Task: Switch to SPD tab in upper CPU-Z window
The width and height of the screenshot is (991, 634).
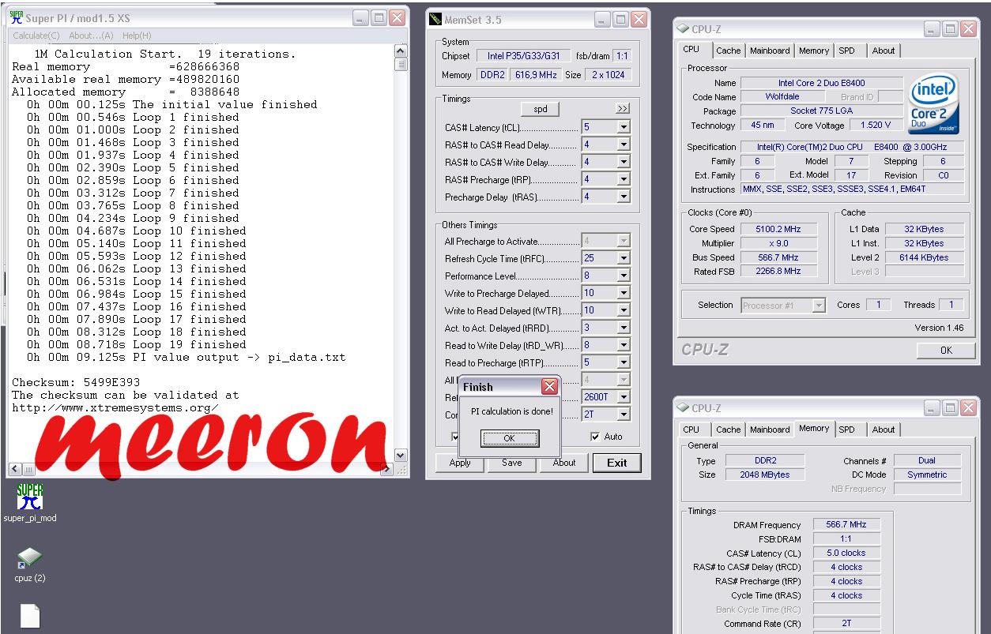Action: 846,51
